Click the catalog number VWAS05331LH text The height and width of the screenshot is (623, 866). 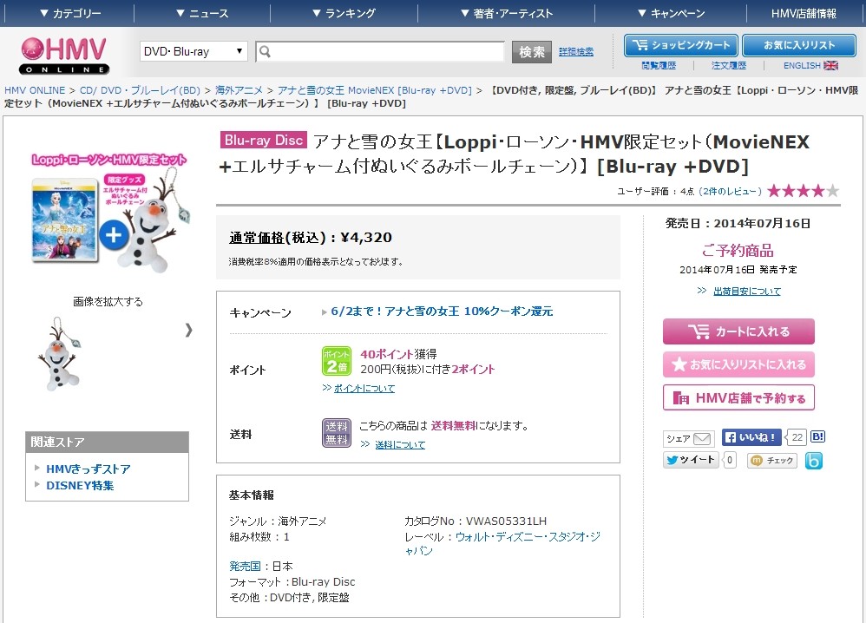click(x=506, y=521)
